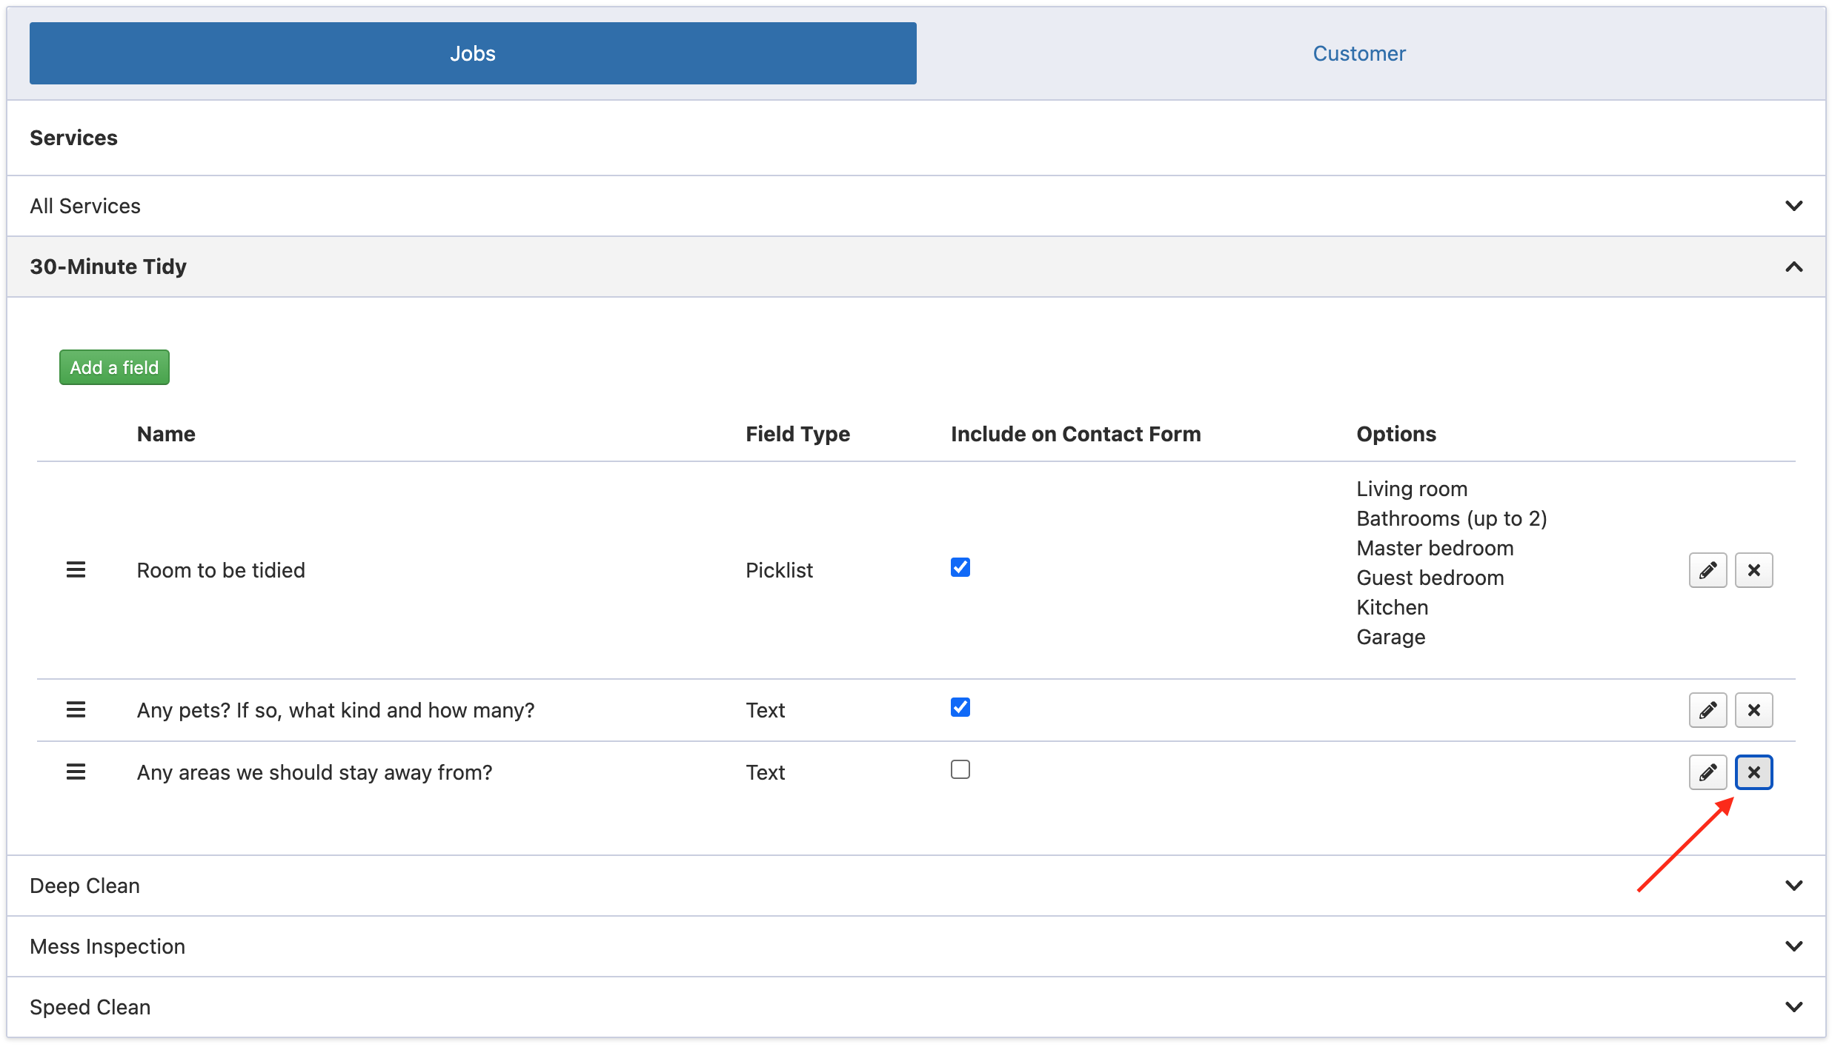Edit 'Any areas we should stay away from?'

pyautogui.click(x=1707, y=772)
